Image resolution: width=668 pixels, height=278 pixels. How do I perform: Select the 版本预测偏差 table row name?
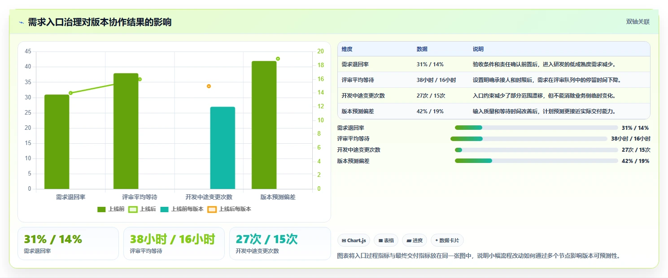click(358, 111)
